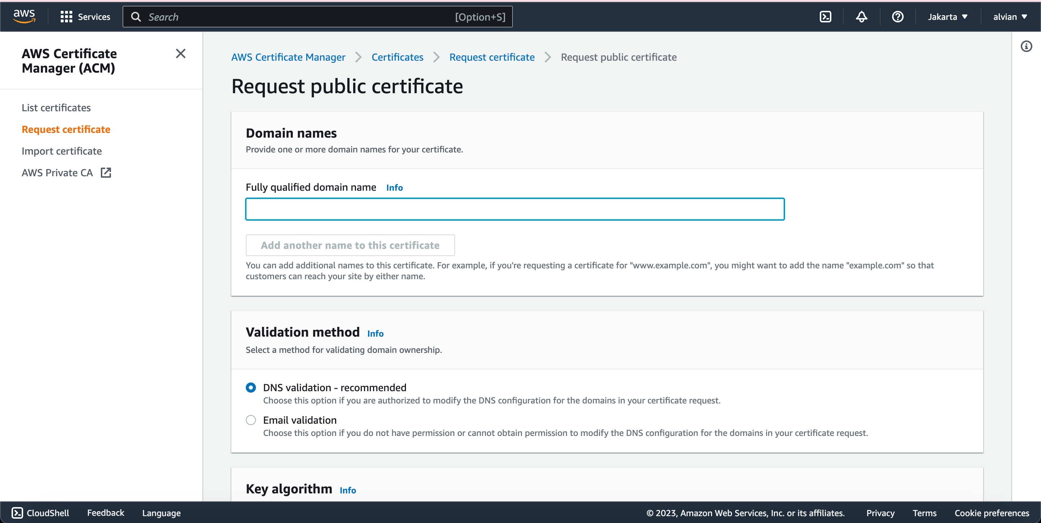Click the Info link next to Validation method
This screenshot has width=1041, height=523.
pyautogui.click(x=376, y=333)
